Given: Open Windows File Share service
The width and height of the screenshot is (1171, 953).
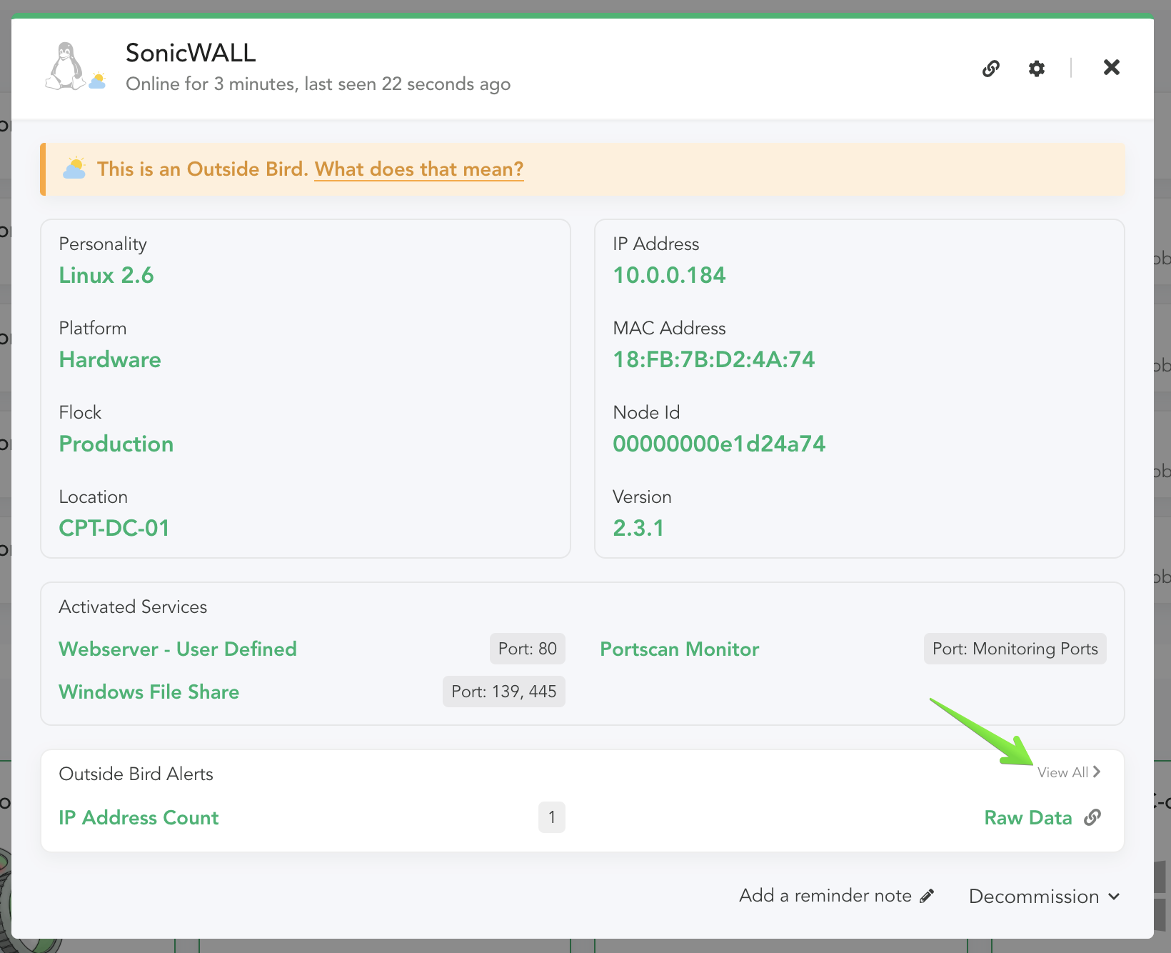Looking at the screenshot, I should (x=149, y=692).
